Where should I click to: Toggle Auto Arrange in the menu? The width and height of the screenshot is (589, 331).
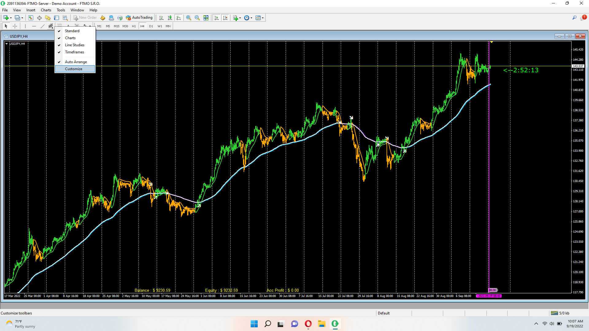[x=76, y=62]
